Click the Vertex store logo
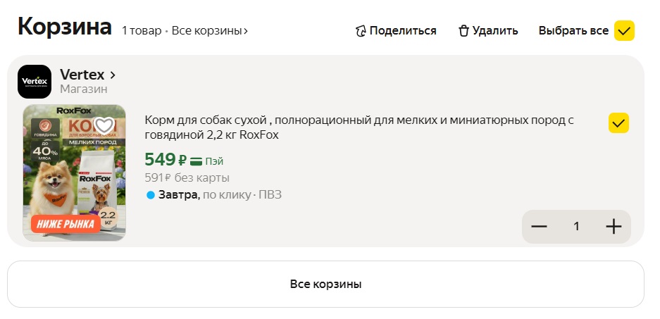The image size is (660, 319). pyautogui.click(x=35, y=82)
